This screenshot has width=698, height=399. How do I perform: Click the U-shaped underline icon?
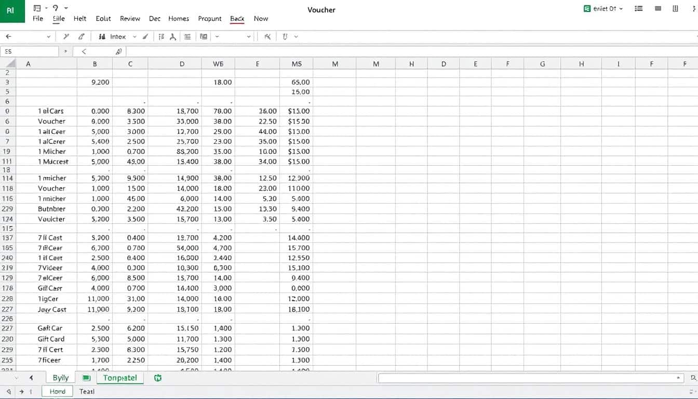pos(285,36)
